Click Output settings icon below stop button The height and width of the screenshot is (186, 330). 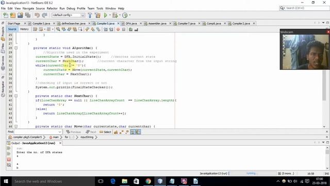(9, 165)
